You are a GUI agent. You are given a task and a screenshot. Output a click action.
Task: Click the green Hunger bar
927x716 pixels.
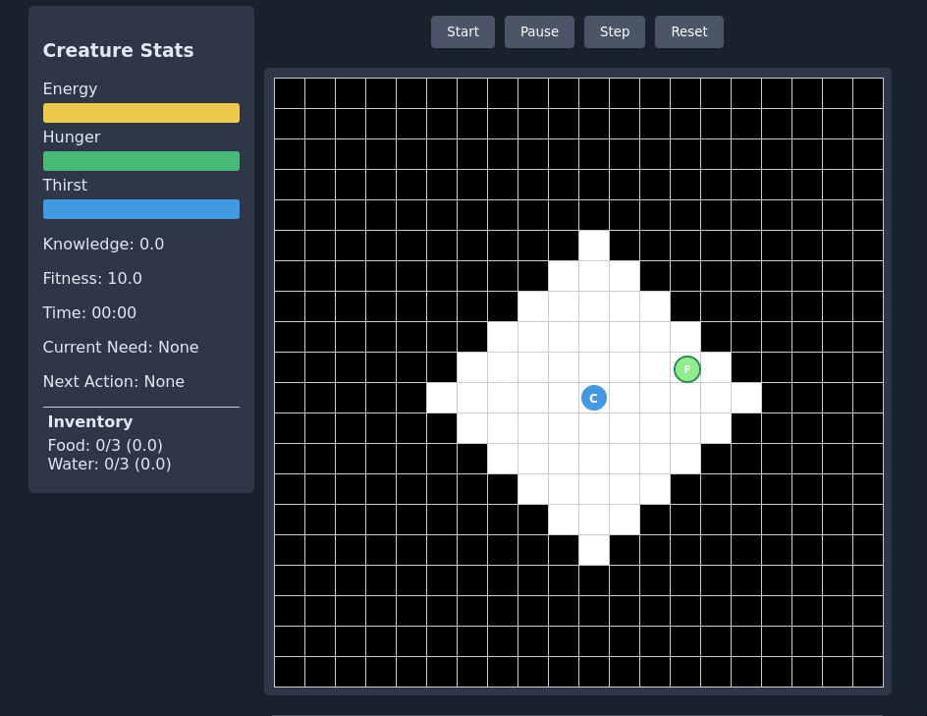pyautogui.click(x=141, y=161)
